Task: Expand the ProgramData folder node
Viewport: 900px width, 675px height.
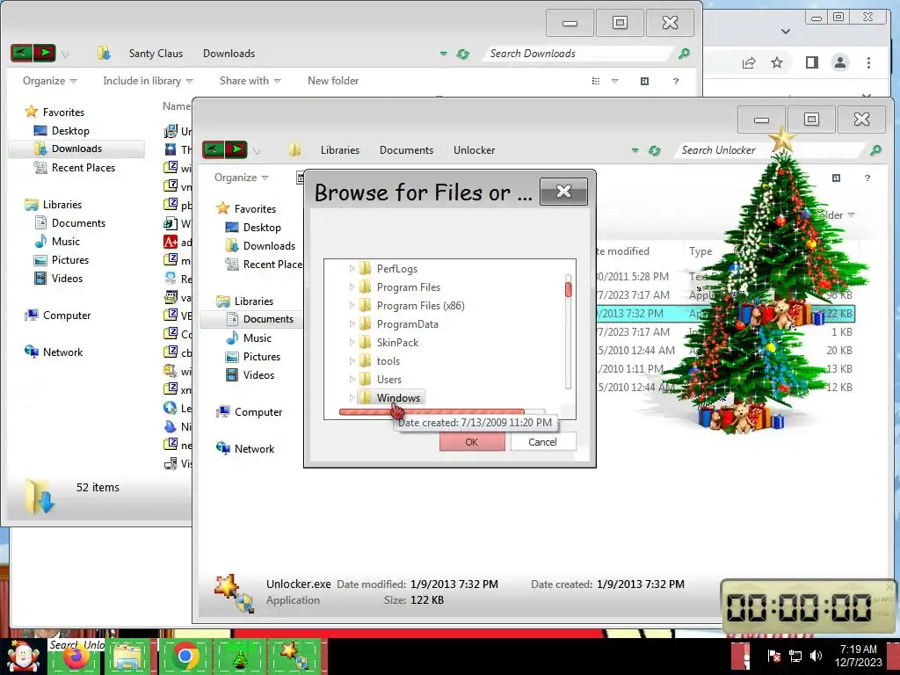Action: [352, 323]
